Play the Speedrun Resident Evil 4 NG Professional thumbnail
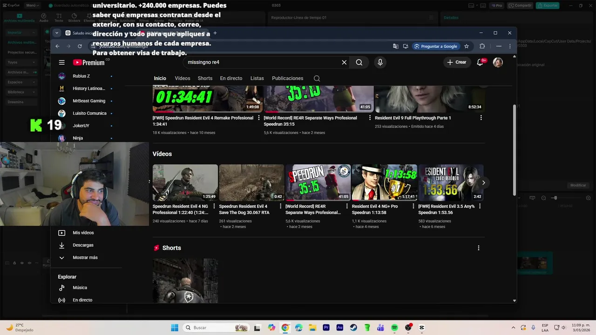Image resolution: width=596 pixels, height=335 pixels. 185,182
